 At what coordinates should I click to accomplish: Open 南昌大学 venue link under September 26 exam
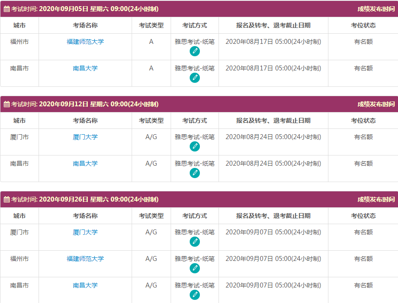[x=85, y=285]
